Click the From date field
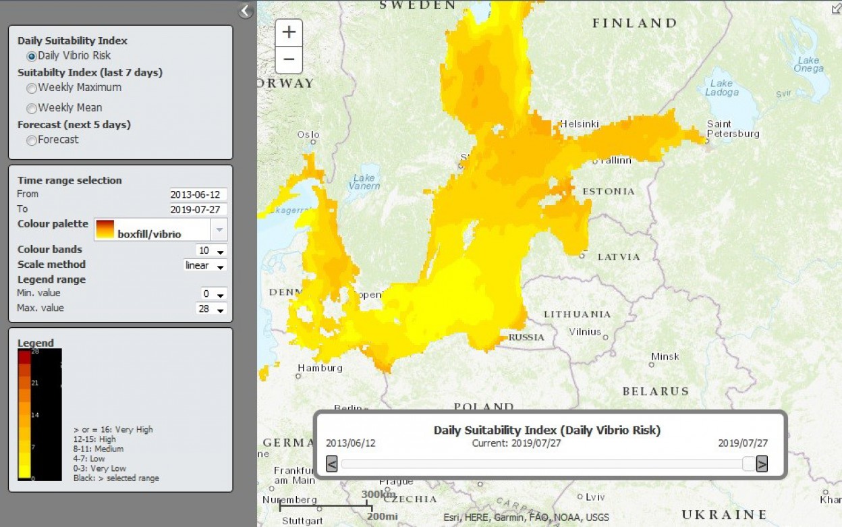842x527 pixels. (198, 194)
